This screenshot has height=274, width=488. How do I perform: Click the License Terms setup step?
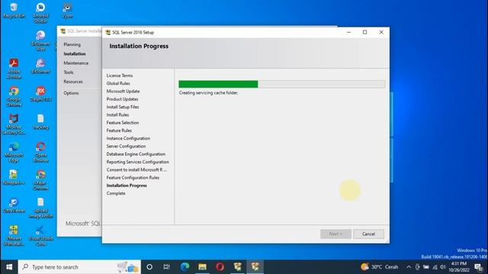(120, 75)
